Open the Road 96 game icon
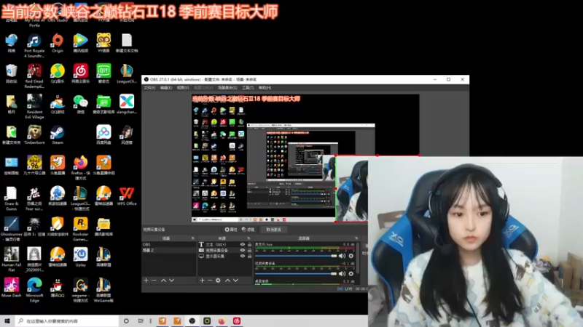 click(34, 165)
